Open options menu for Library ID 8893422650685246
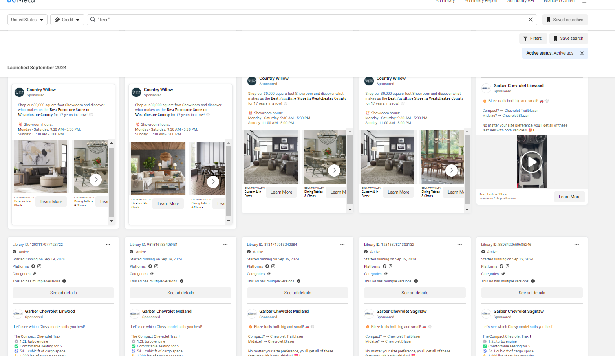Image resolution: width=615 pixels, height=356 pixels. point(577,245)
